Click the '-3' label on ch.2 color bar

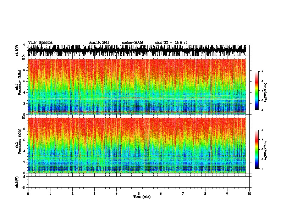261,130
